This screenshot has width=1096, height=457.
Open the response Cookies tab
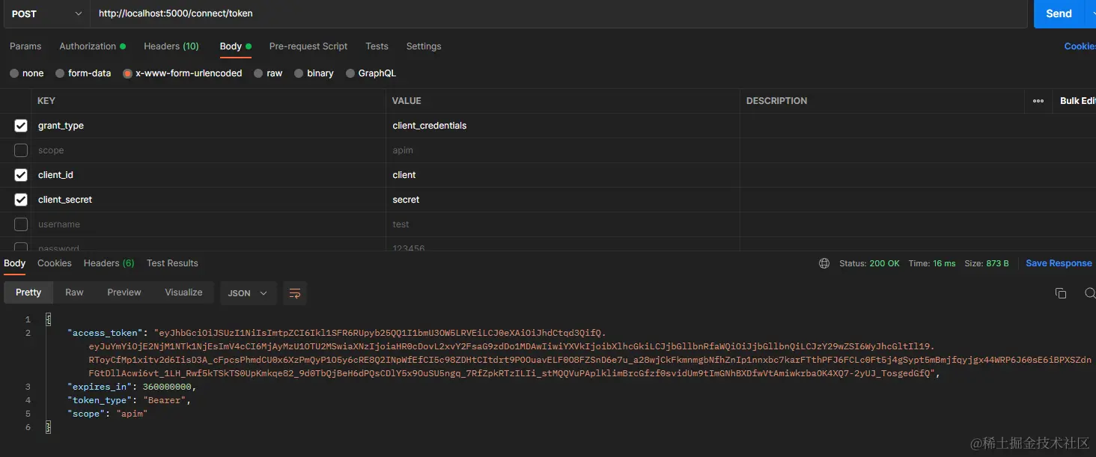point(55,263)
